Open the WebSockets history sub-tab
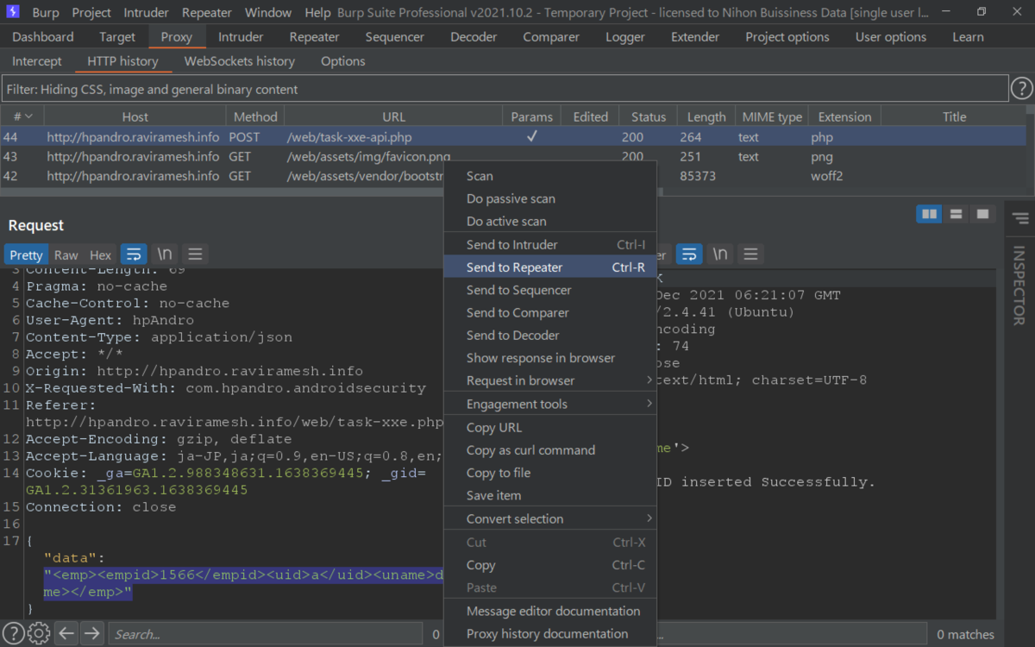This screenshot has height=647, width=1035. 240,61
